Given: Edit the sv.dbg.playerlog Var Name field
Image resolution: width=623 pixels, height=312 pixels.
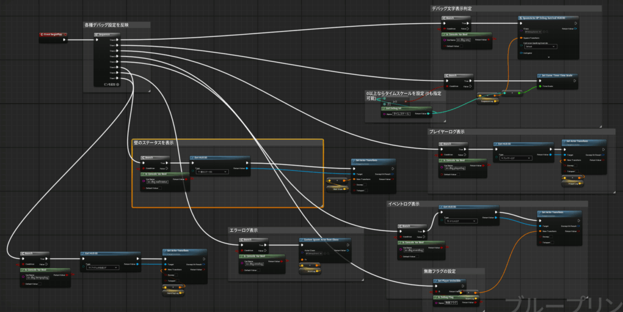Looking at the screenshot, I should click(454, 168).
